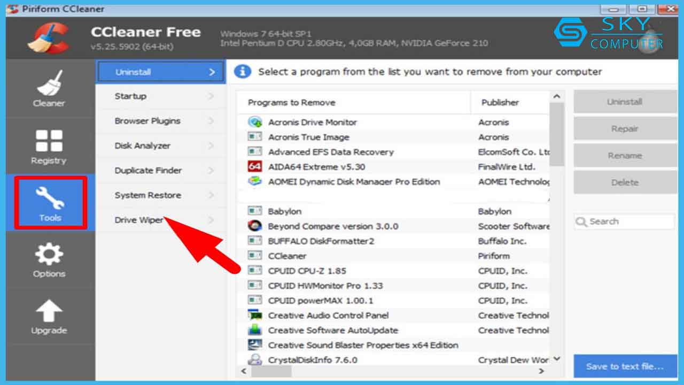Open the Cleaner section broom icon
684x385 pixels.
pyautogui.click(x=49, y=82)
